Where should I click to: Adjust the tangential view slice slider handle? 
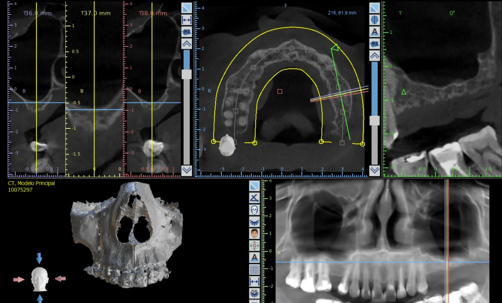(374, 121)
